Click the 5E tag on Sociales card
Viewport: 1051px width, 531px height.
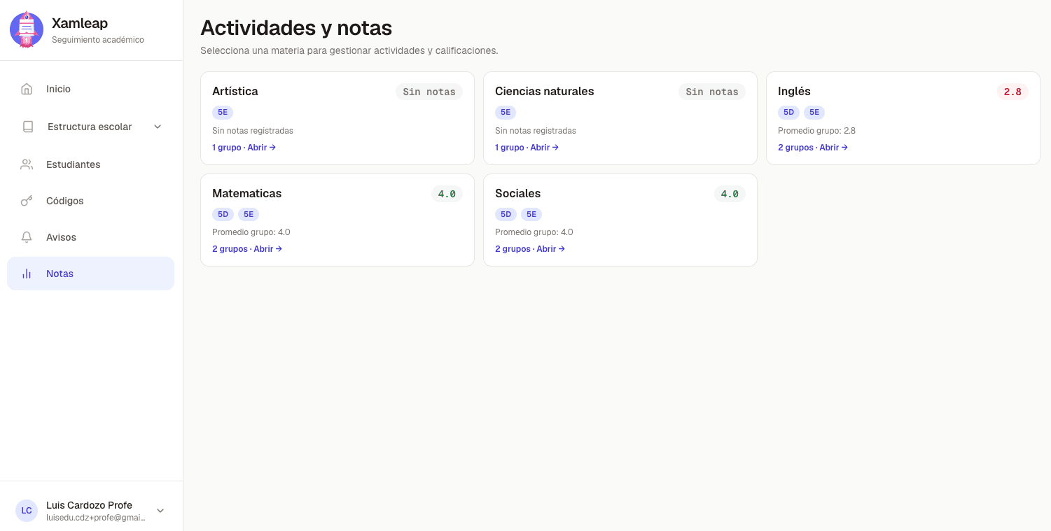point(531,214)
